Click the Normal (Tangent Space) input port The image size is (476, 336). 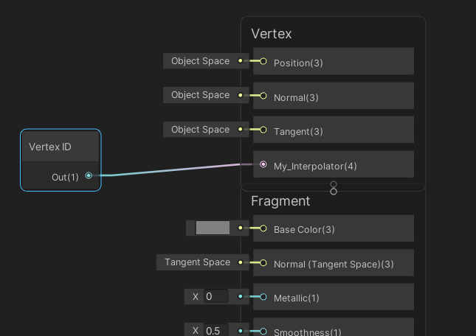tap(263, 263)
